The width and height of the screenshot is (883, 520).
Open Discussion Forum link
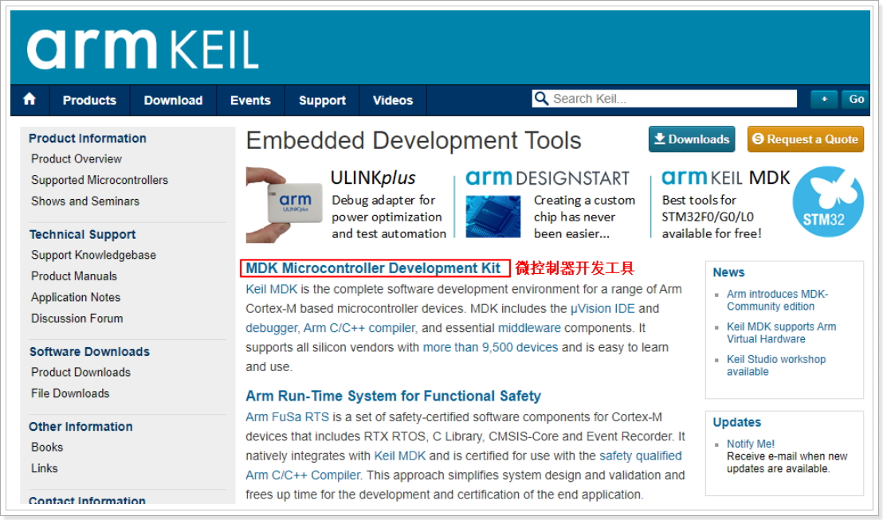(77, 318)
